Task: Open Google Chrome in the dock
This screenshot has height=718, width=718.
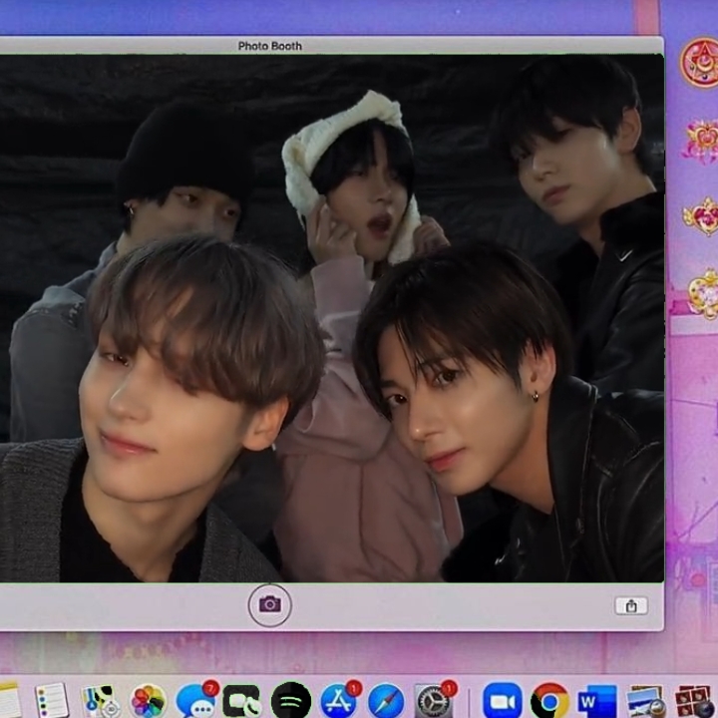Action: [549, 700]
